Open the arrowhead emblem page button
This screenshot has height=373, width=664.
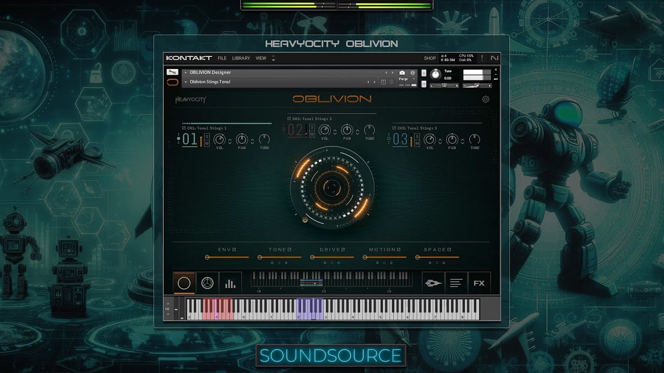433,283
